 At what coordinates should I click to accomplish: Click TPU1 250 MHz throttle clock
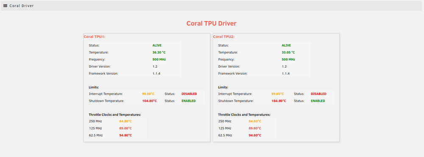[x=95, y=121]
